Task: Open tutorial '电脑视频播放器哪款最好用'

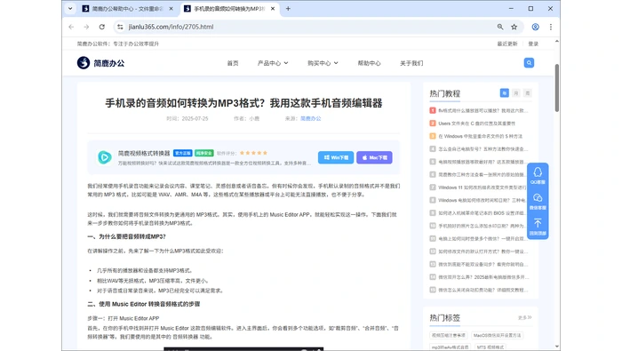Action: (x=483, y=162)
